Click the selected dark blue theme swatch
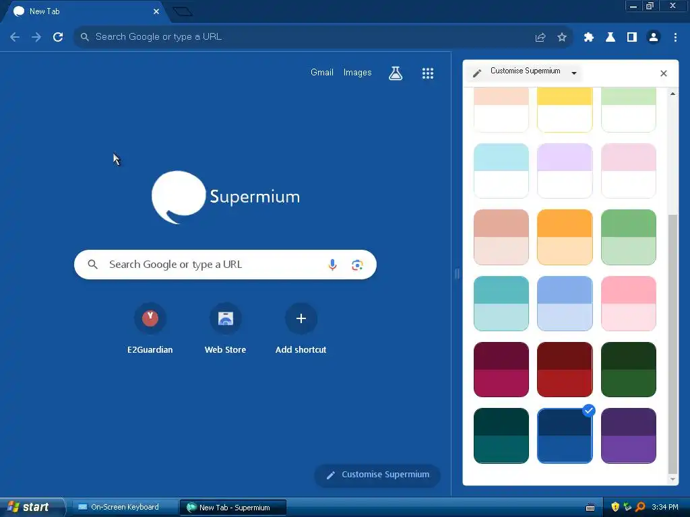690x517 pixels. click(565, 436)
